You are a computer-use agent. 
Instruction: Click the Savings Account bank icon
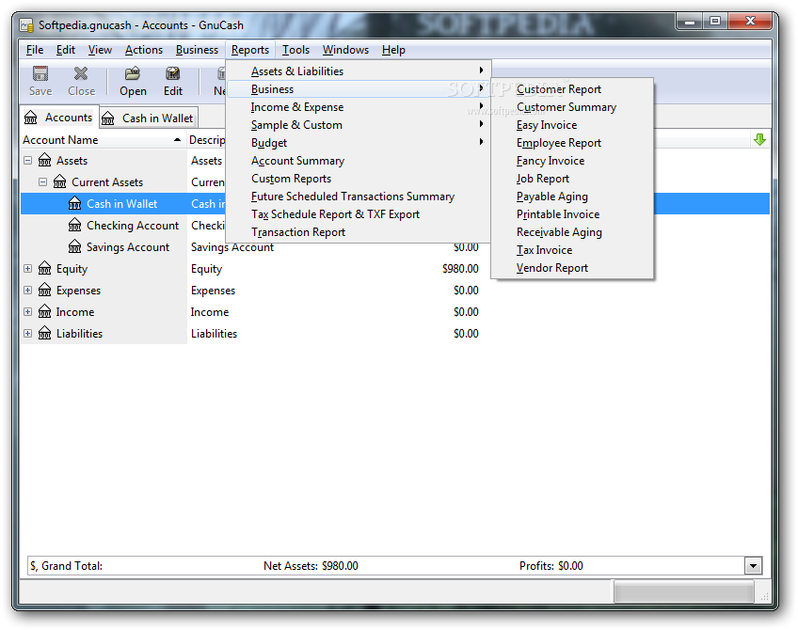coord(75,247)
